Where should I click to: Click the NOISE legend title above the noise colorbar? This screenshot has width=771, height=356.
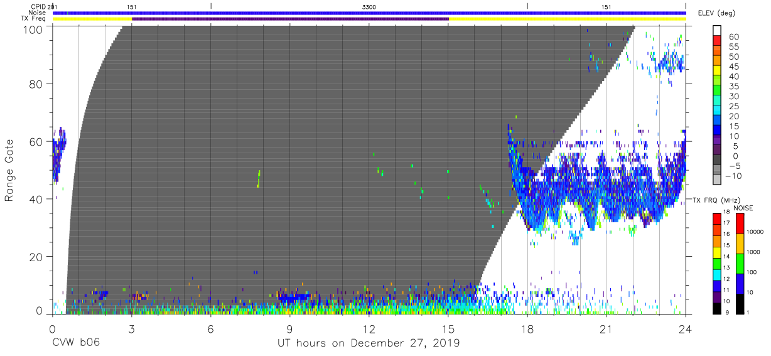coord(745,208)
